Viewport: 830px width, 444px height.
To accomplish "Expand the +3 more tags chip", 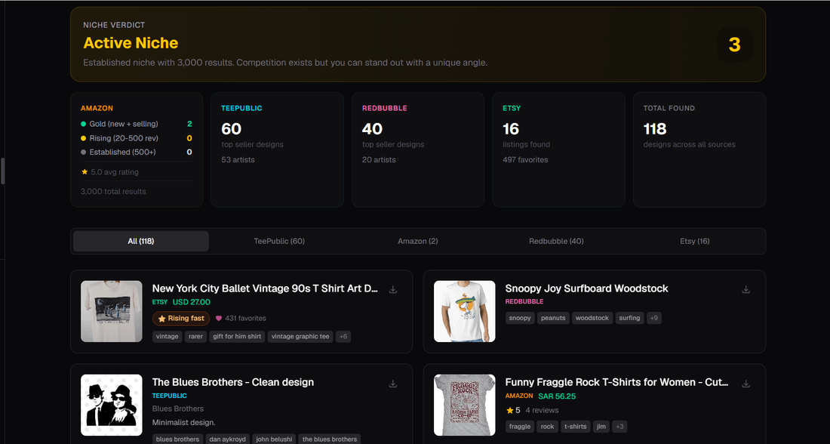I will click(x=619, y=427).
